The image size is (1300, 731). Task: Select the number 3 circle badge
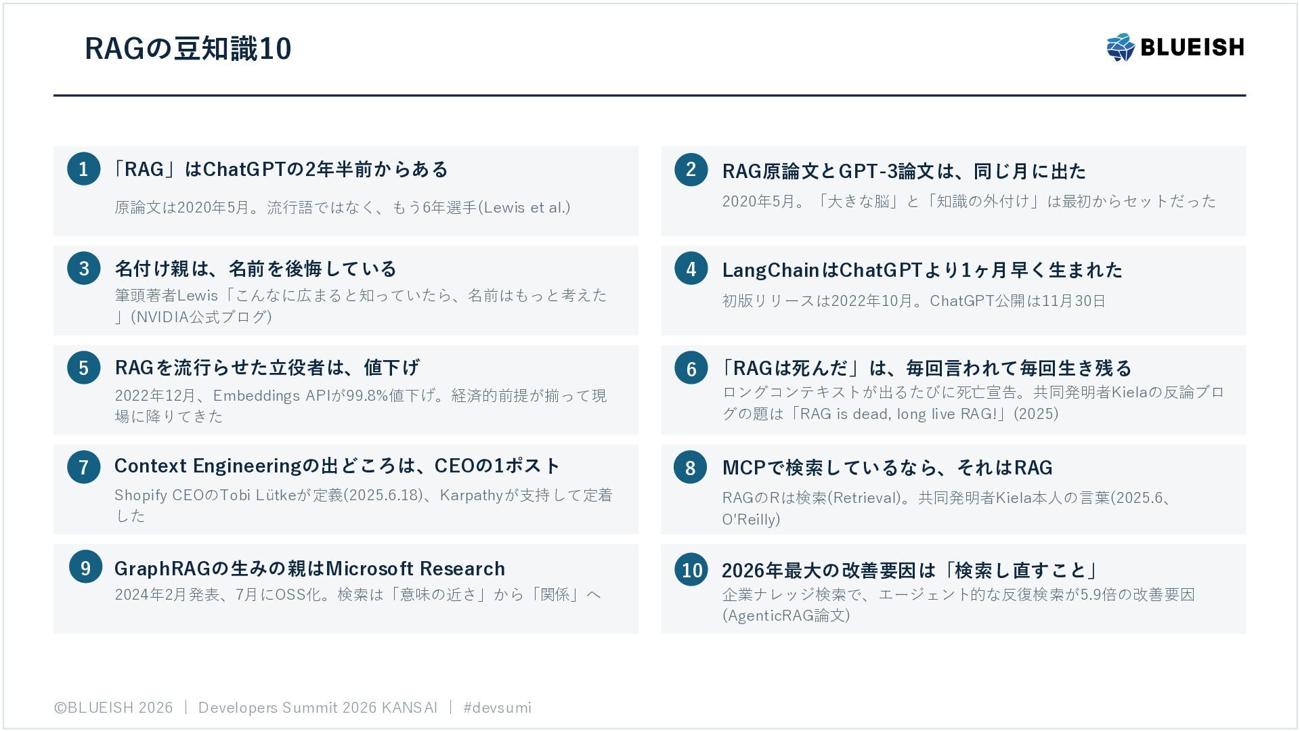click(x=83, y=268)
